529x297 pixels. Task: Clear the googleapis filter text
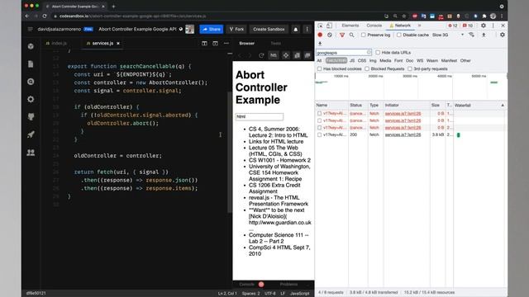[369, 53]
